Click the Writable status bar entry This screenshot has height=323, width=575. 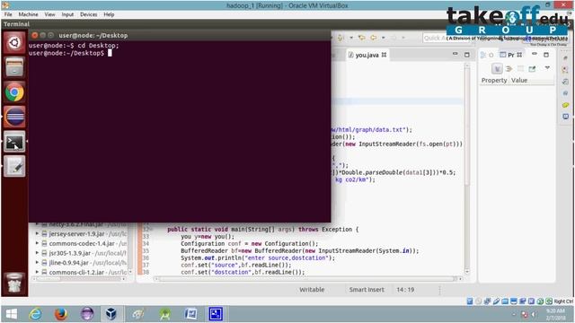pyautogui.click(x=312, y=290)
